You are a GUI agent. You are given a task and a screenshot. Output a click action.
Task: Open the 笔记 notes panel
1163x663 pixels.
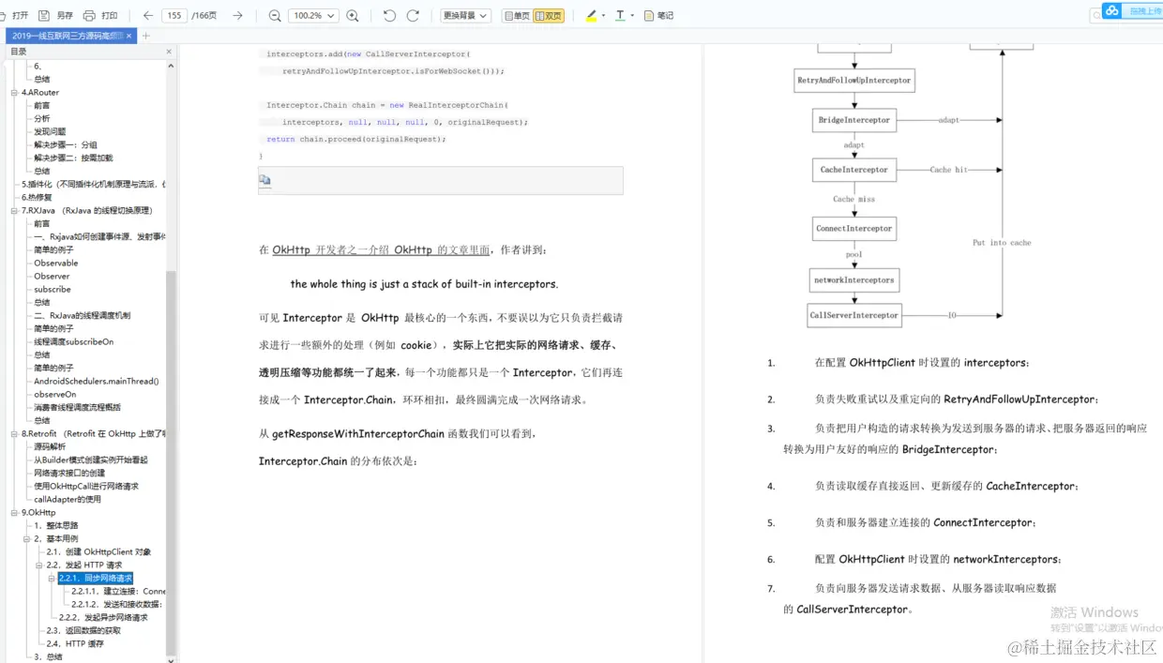pos(659,16)
